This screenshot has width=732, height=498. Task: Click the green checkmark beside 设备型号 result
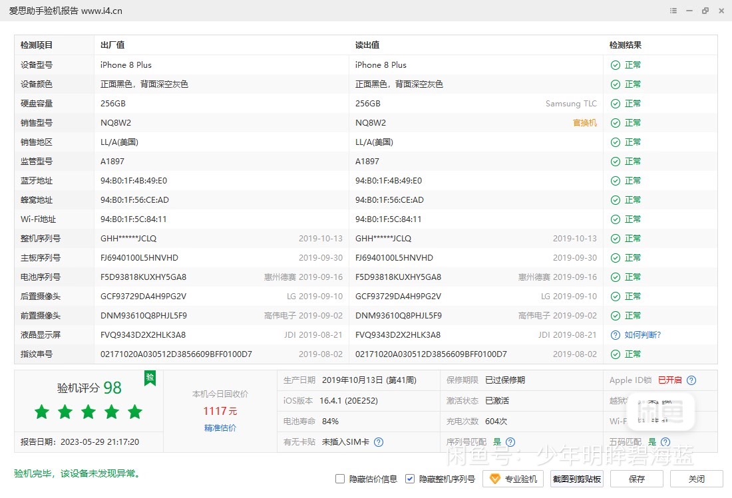[614, 64]
